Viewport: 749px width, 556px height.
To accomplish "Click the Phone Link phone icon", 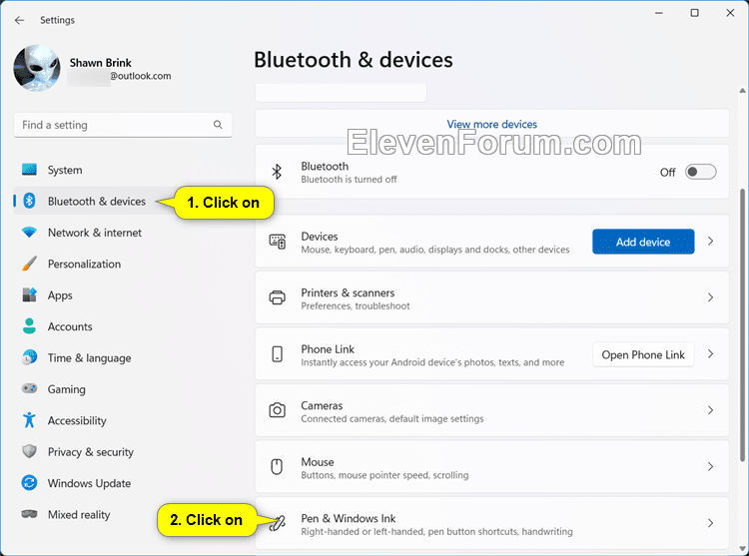I will [277, 354].
